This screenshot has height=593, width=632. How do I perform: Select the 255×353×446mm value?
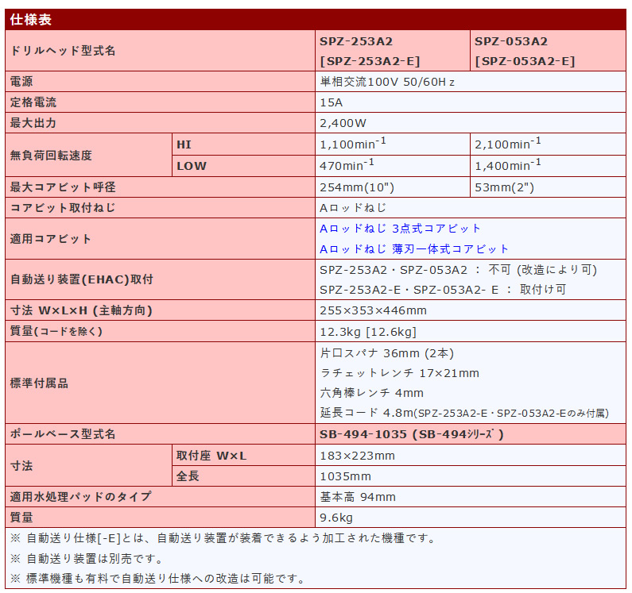373,310
